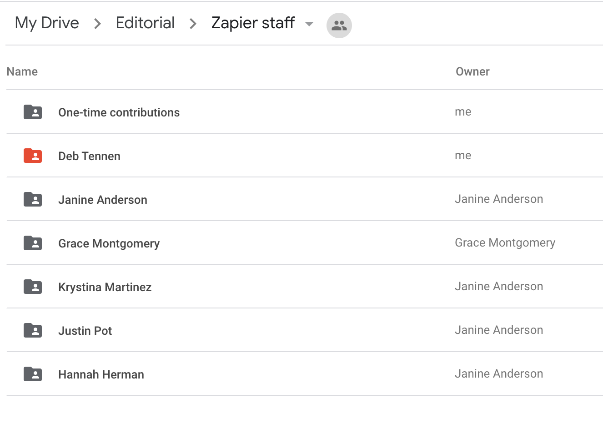The height and width of the screenshot is (424, 603).
Task: Select the Grace Montgomery folder icon
Action: pyautogui.click(x=33, y=243)
